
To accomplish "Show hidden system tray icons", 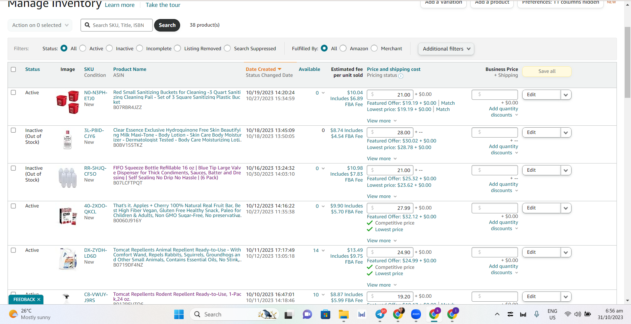I will 497,314.
